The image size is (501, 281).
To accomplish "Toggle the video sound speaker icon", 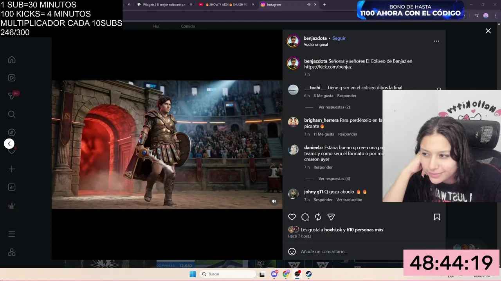I will 274,201.
